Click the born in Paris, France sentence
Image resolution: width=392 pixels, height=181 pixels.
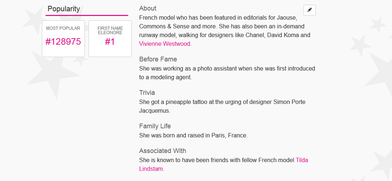pos(193,136)
